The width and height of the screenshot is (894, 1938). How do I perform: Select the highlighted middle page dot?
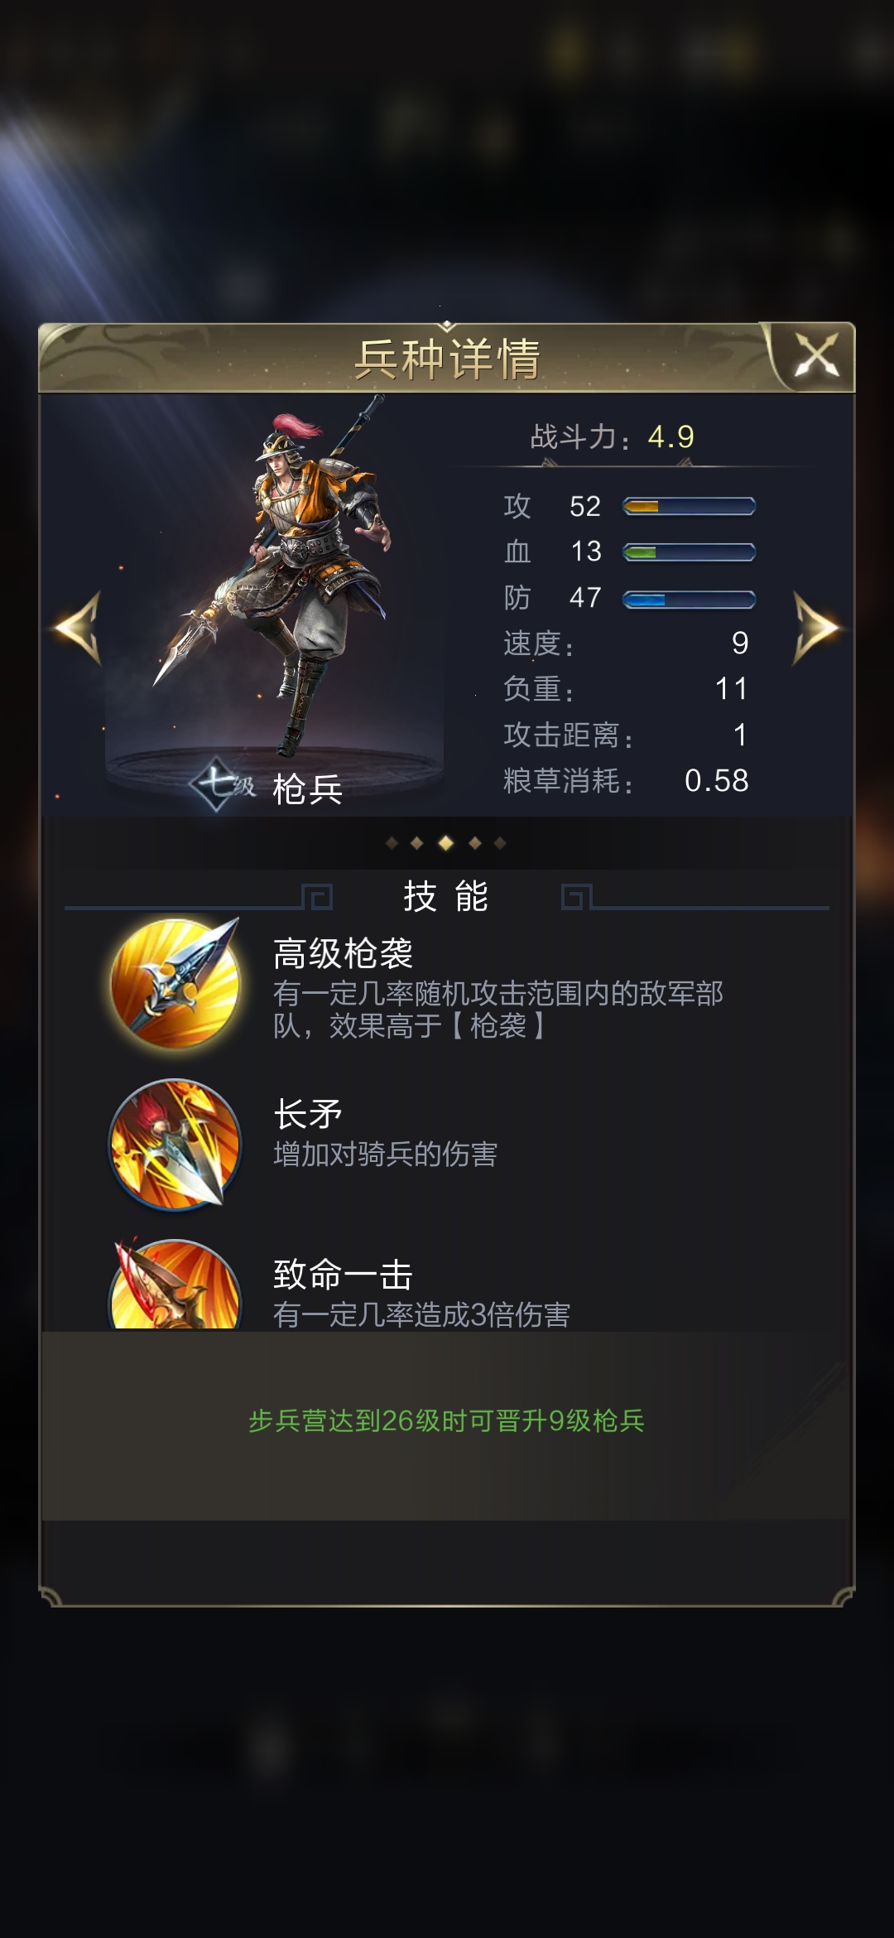[x=446, y=843]
